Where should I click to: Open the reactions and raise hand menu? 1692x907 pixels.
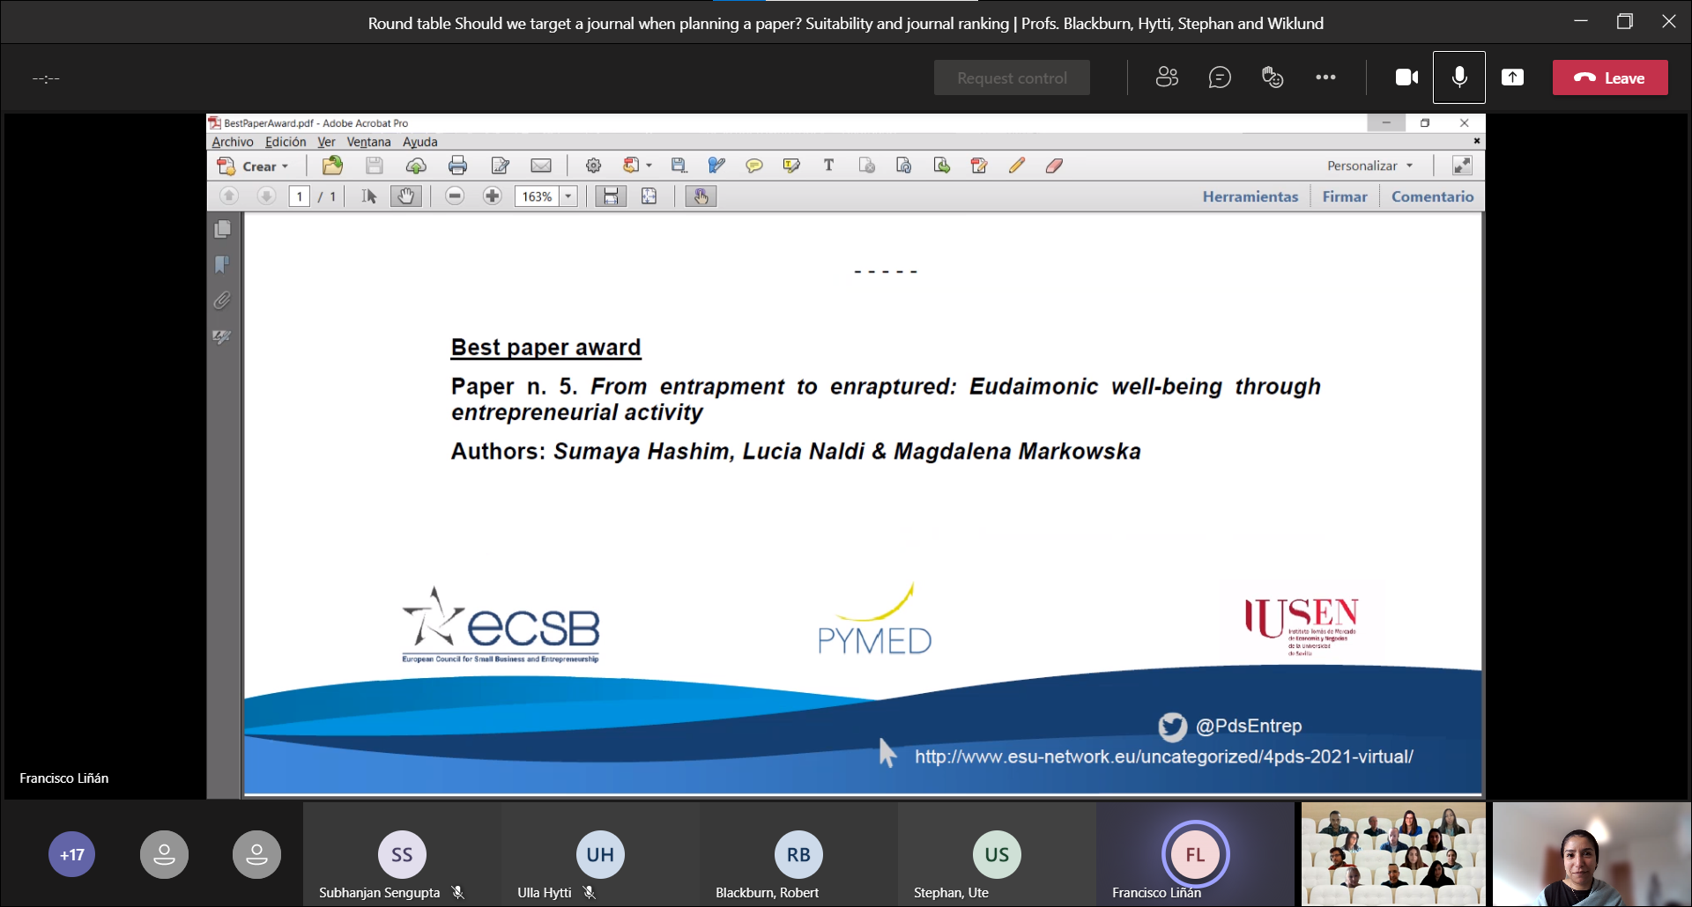click(x=1273, y=77)
